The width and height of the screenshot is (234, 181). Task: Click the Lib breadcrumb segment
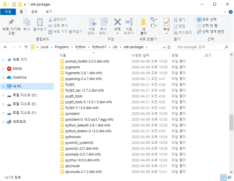coord(115,47)
